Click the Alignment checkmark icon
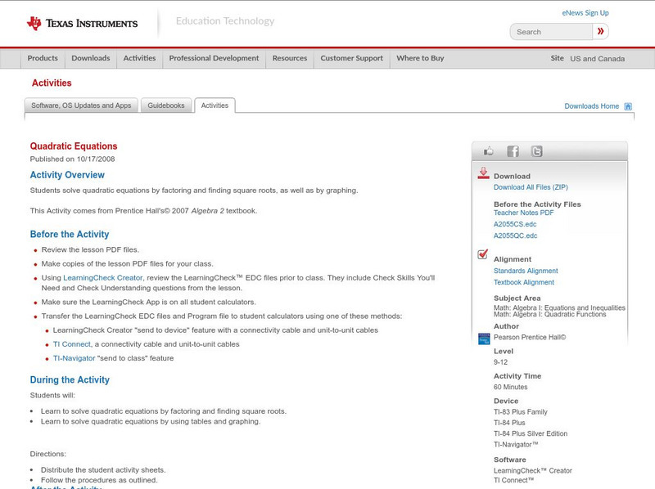 click(x=482, y=254)
